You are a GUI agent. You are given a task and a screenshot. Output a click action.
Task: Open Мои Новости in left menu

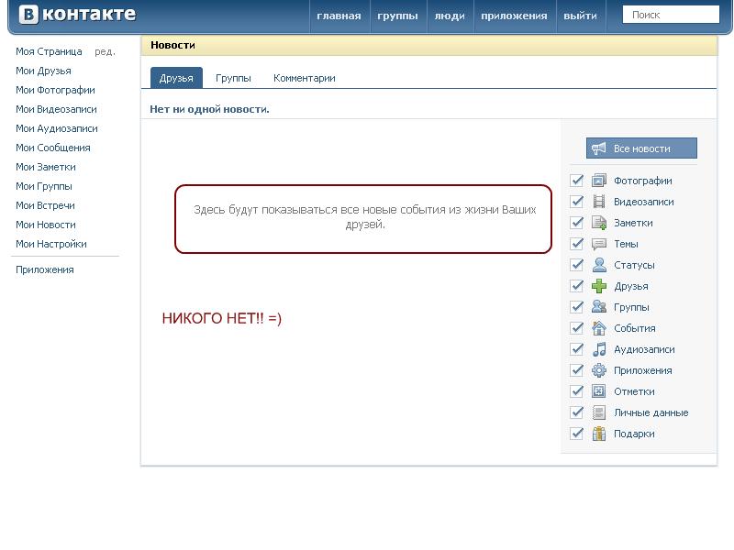(45, 225)
